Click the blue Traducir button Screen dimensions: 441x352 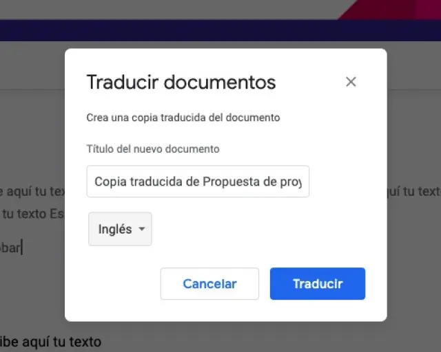tap(318, 283)
